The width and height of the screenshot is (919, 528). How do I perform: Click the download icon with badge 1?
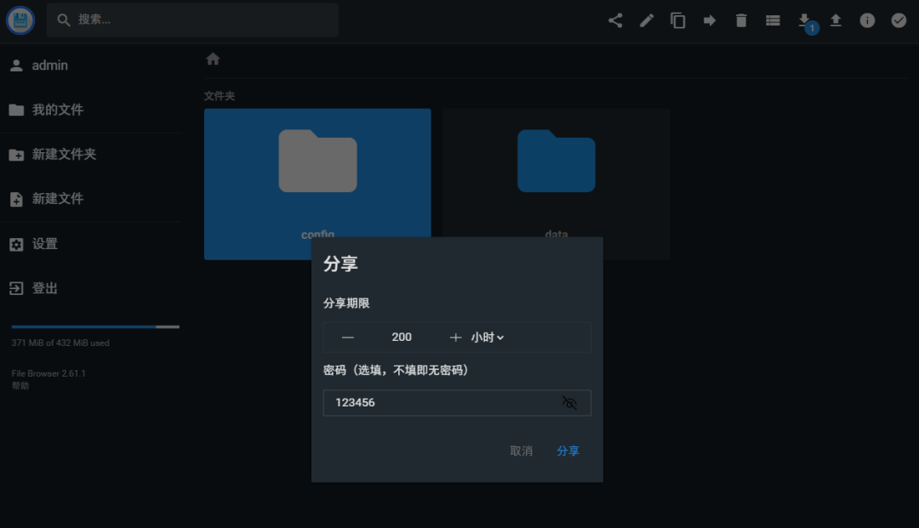click(804, 20)
